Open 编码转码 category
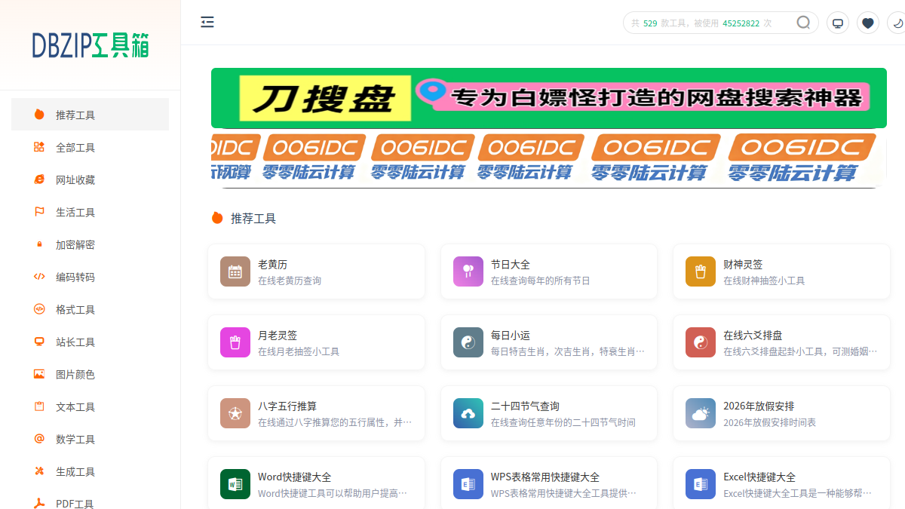The height and width of the screenshot is (509, 905). pyautogui.click(x=90, y=277)
